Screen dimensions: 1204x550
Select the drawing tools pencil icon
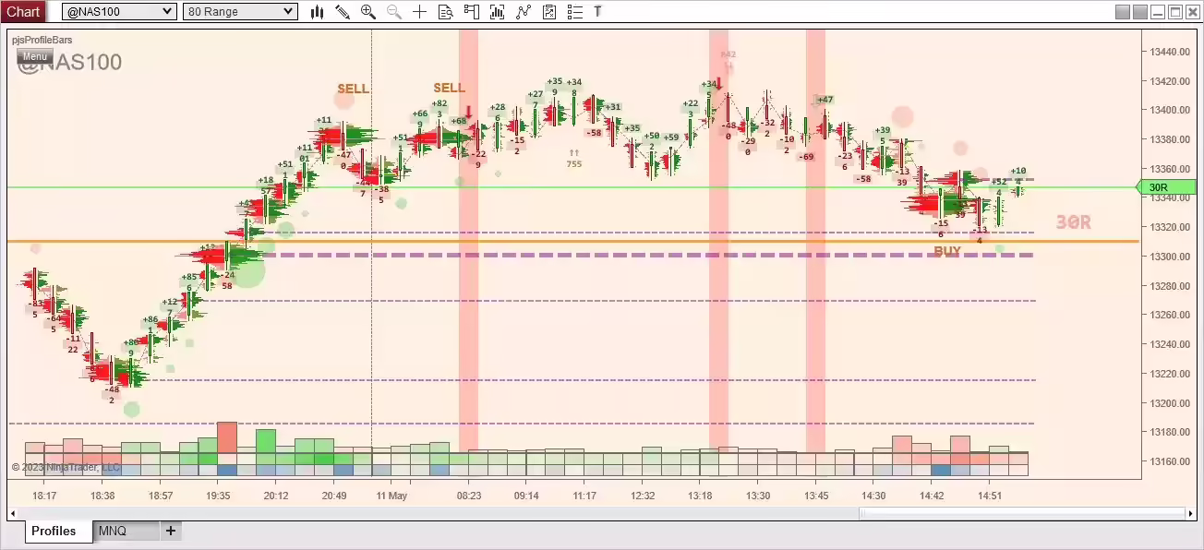point(343,11)
